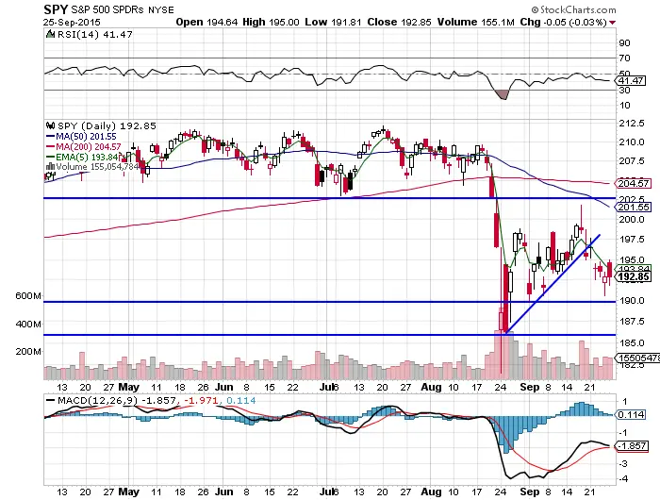The width and height of the screenshot is (660, 500).
Task: Click the 190.0 price axis label
Action: tap(632, 301)
